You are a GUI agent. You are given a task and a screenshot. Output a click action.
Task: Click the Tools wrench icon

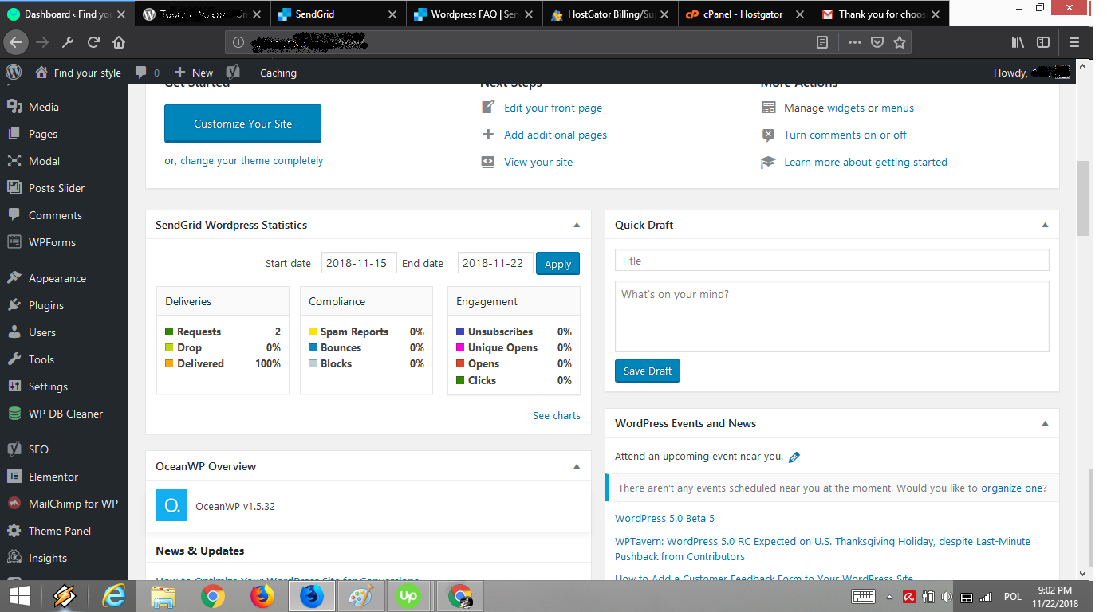click(x=14, y=359)
